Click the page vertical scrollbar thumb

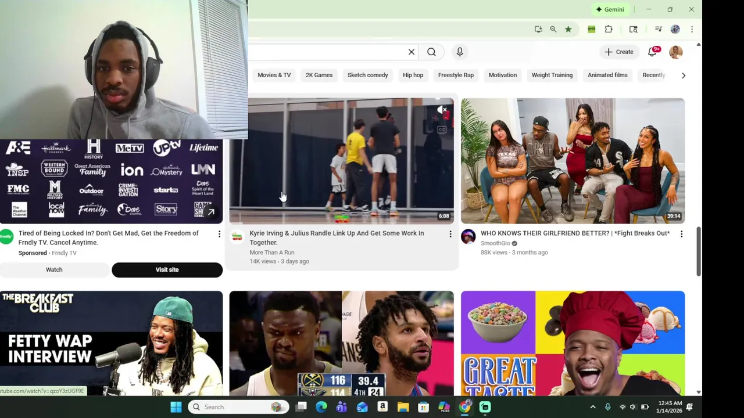click(x=699, y=251)
